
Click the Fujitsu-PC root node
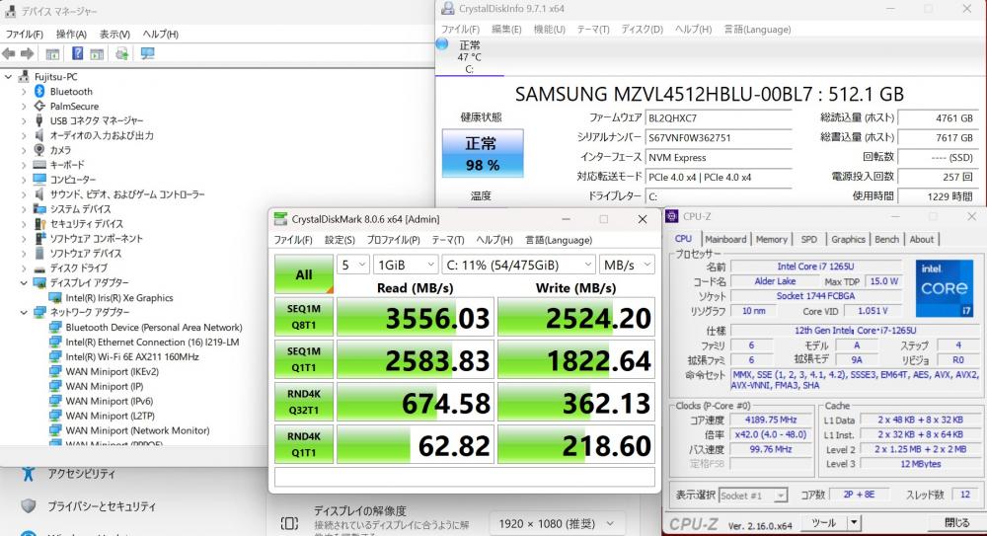click(x=56, y=77)
